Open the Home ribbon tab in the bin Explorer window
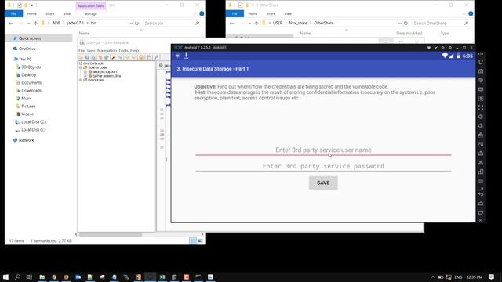 coord(31,14)
